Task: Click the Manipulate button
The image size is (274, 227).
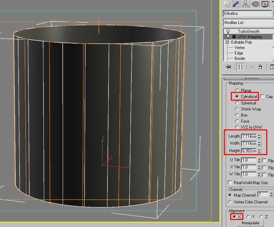Action: pos(250,223)
